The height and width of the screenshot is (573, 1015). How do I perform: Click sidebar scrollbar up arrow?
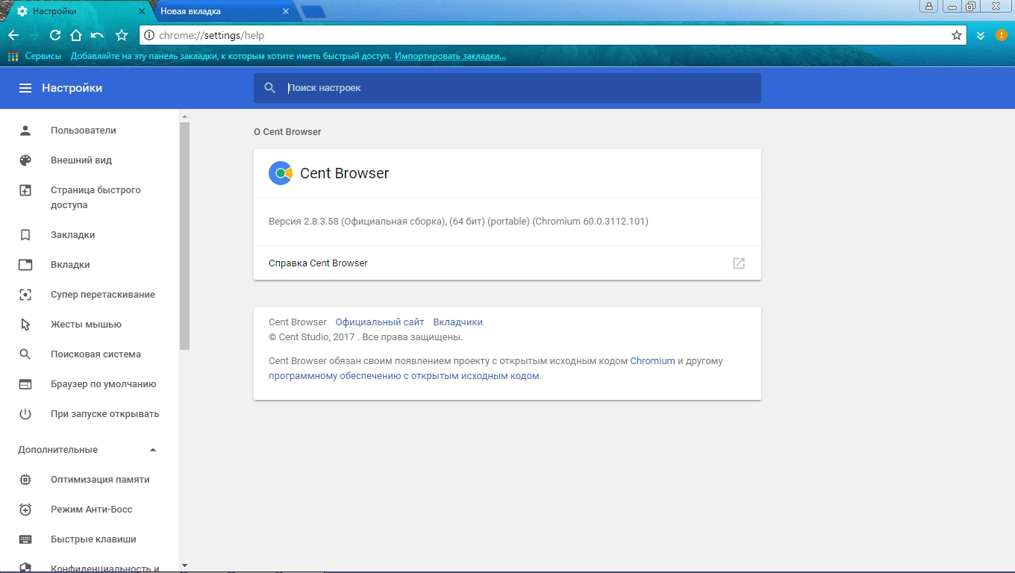tap(184, 116)
